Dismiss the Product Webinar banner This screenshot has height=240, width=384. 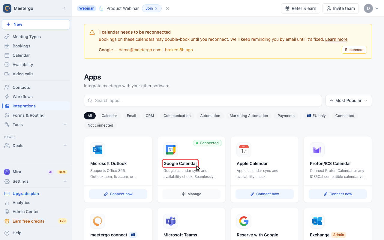pyautogui.click(x=167, y=8)
